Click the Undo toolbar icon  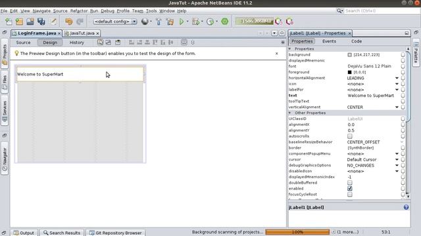68,22
